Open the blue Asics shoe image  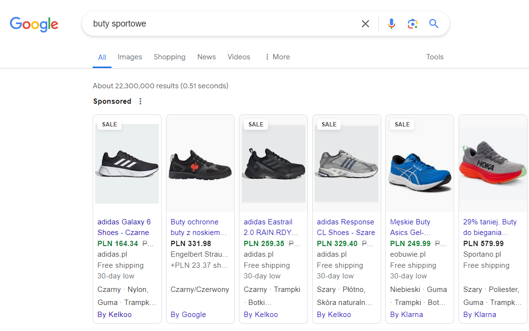(x=420, y=164)
